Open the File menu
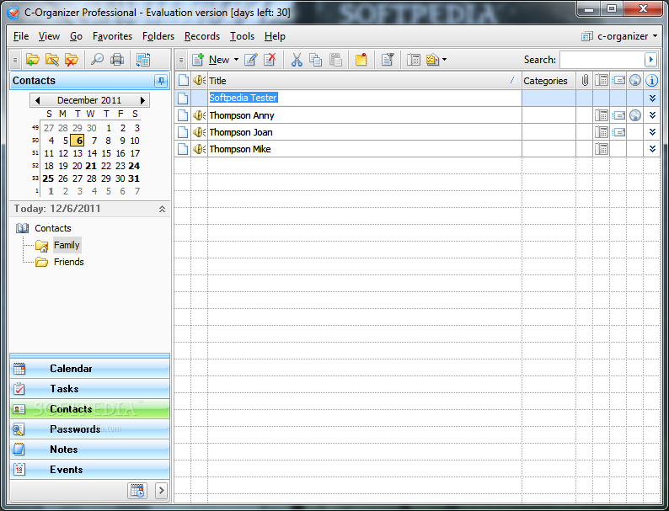 [21, 36]
